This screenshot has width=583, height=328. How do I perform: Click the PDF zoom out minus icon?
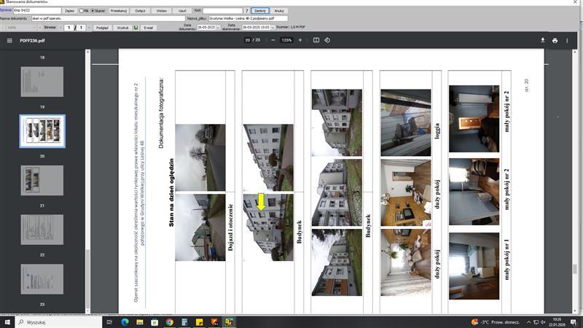point(273,40)
